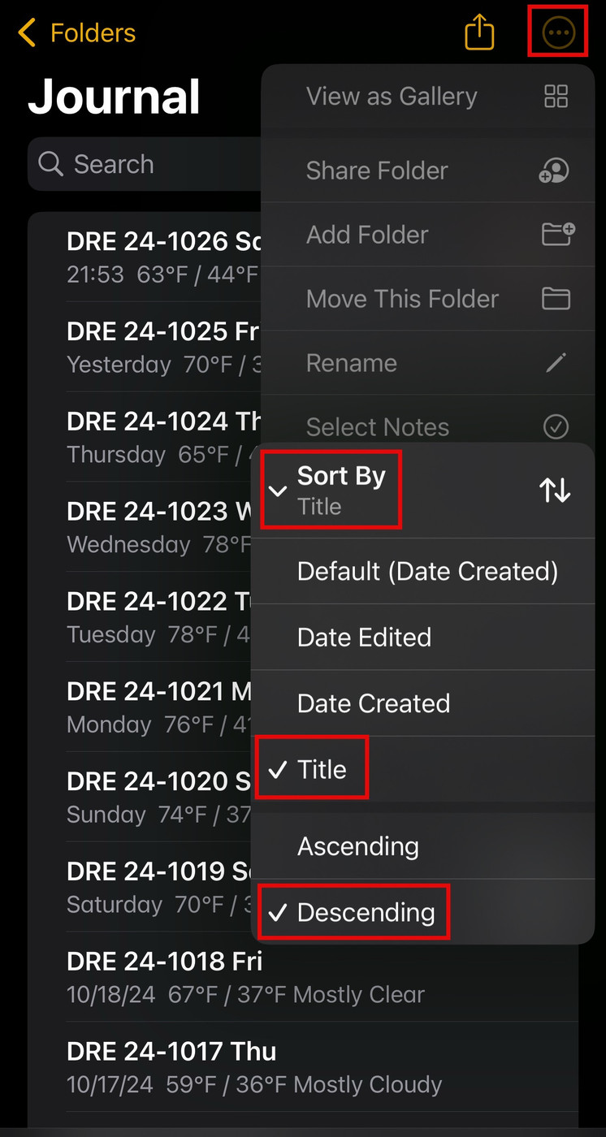
Task: Sort by Default (Date Created)
Action: click(x=427, y=571)
